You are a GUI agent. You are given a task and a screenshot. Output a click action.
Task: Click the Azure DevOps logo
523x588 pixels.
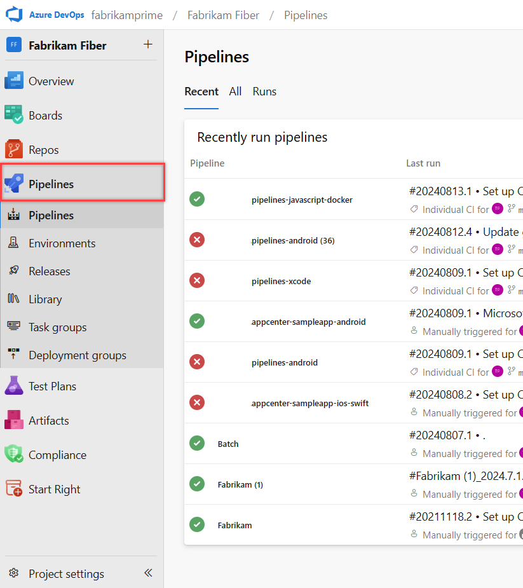click(14, 14)
